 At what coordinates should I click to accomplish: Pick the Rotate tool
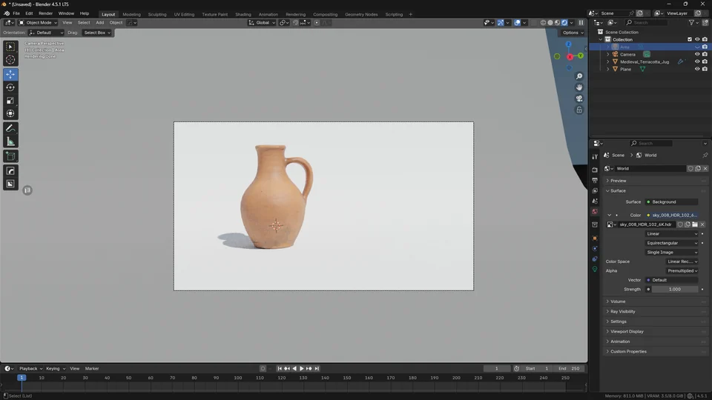pyautogui.click(x=10, y=87)
